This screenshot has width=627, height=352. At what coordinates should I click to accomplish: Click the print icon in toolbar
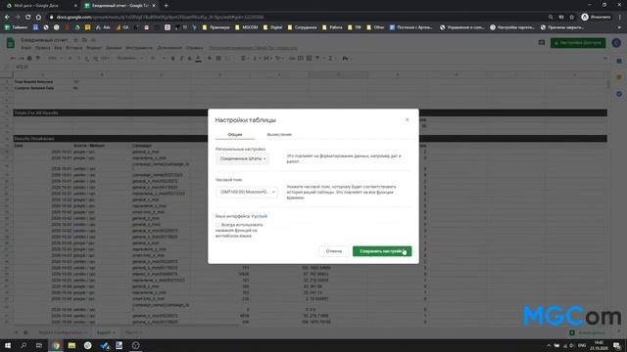(x=29, y=59)
